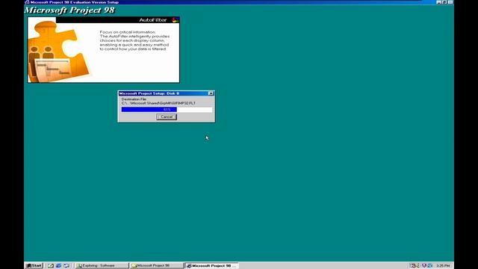Launch Internet Explorer from Quick Launch
478x269 pixels.
(x=58, y=266)
